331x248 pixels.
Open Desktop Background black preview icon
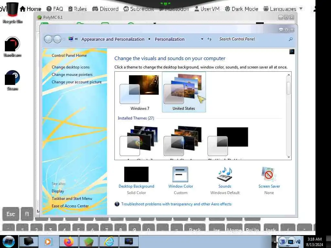click(136, 174)
